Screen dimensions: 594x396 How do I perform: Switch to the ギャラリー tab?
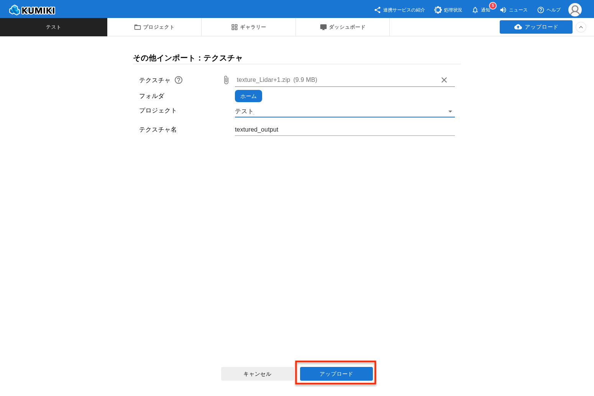coord(249,27)
